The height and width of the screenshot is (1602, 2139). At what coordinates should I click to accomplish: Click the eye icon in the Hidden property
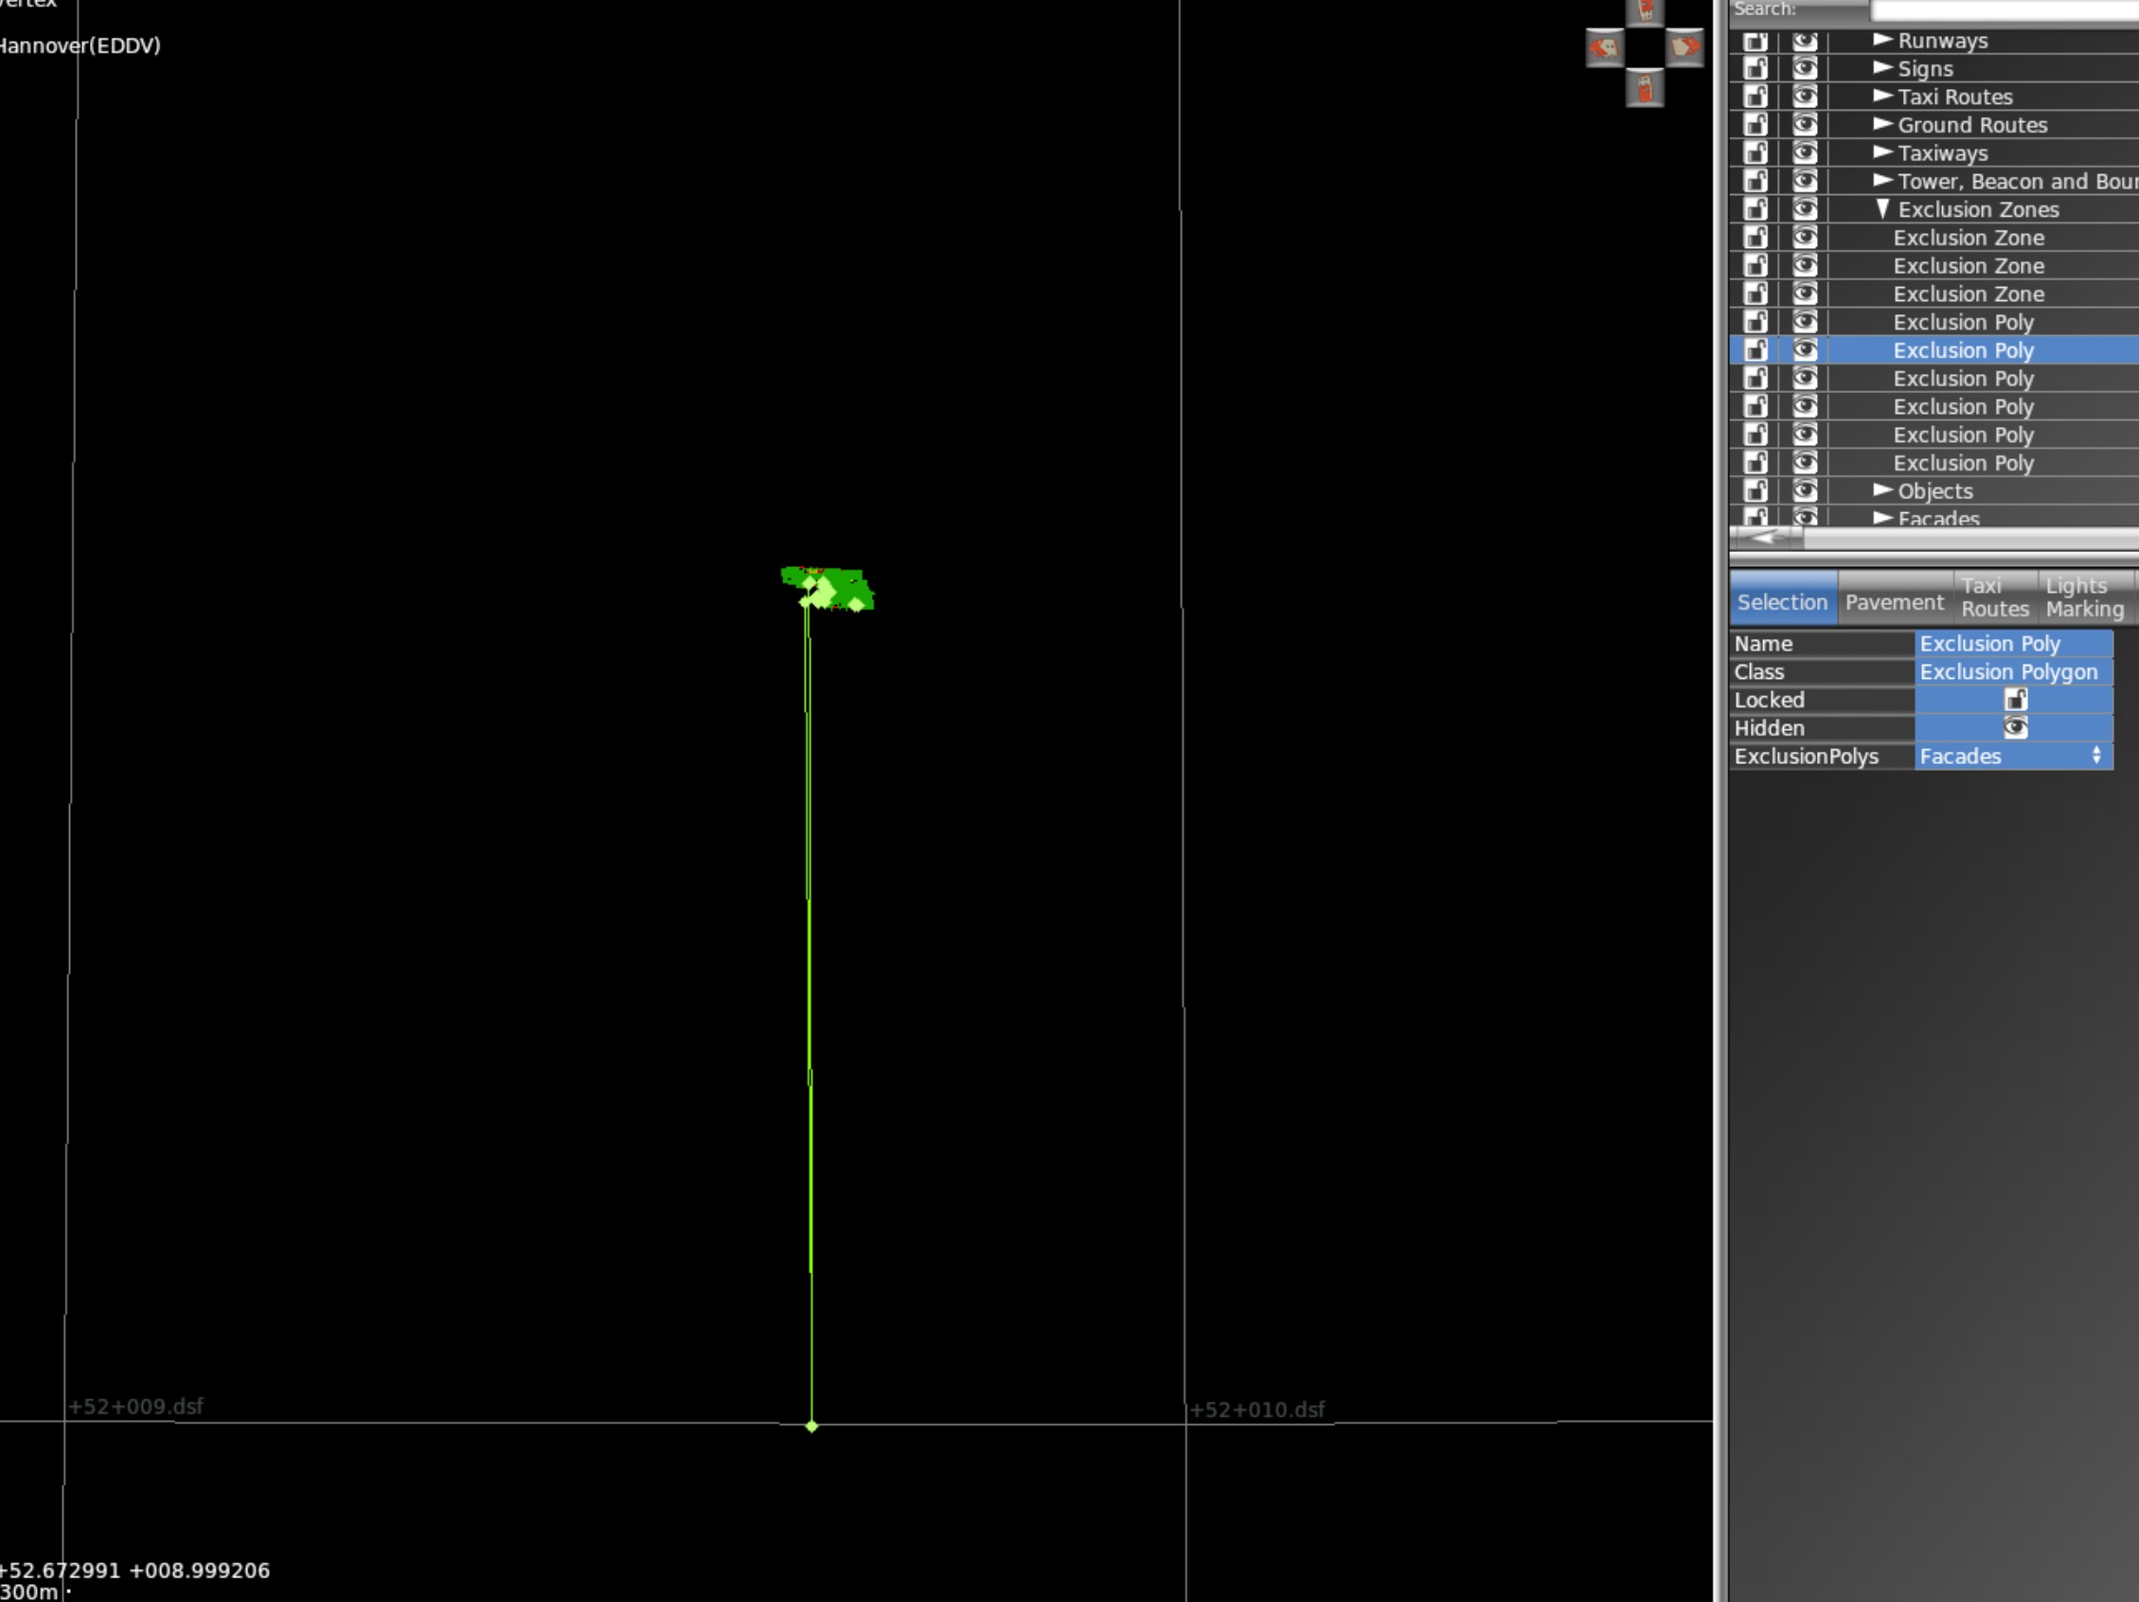pyautogui.click(x=2015, y=727)
